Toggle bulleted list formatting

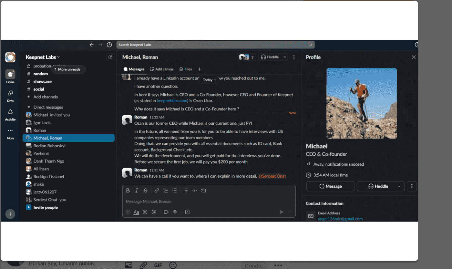[x=175, y=191]
